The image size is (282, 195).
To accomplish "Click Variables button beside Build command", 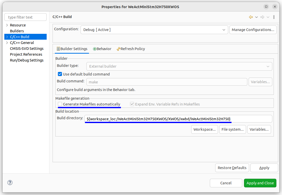I will 260,82.
